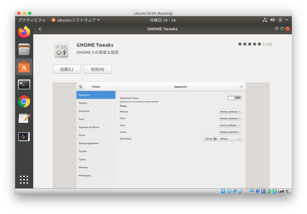Go back with the header arrow
Screen dimensions: 307x214
pos(40,29)
